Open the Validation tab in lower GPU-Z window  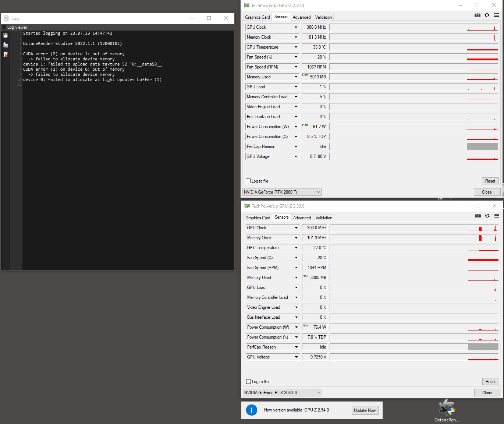click(x=324, y=218)
